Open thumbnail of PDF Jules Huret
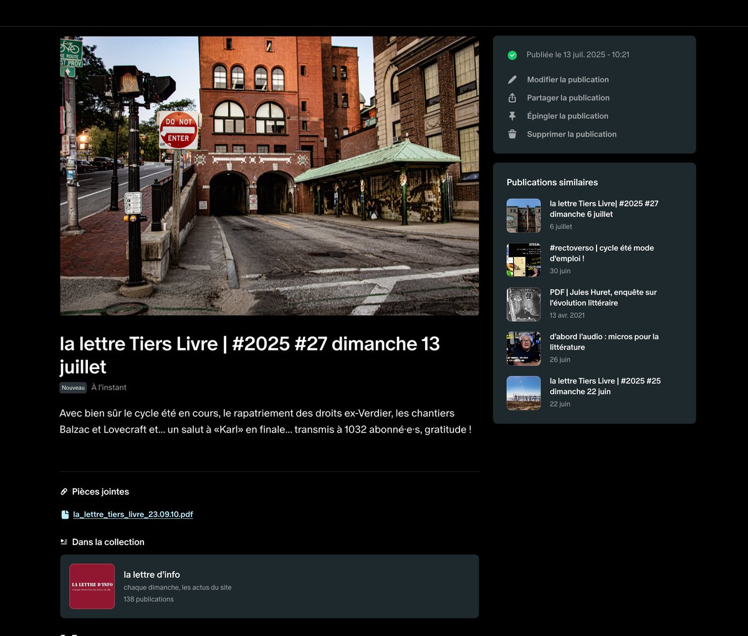 [x=524, y=304]
